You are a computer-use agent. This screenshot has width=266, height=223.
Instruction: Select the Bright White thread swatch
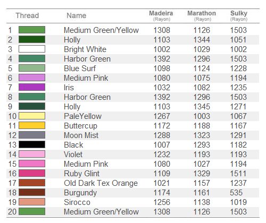[32, 49]
